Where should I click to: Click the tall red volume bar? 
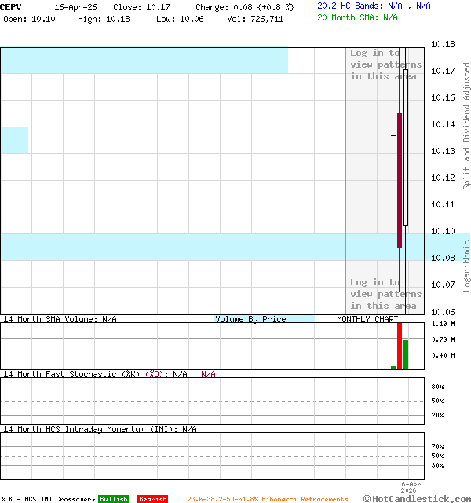coord(400,346)
